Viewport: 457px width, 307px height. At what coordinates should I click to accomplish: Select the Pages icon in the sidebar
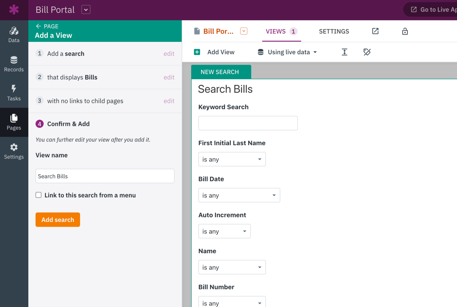tap(14, 122)
